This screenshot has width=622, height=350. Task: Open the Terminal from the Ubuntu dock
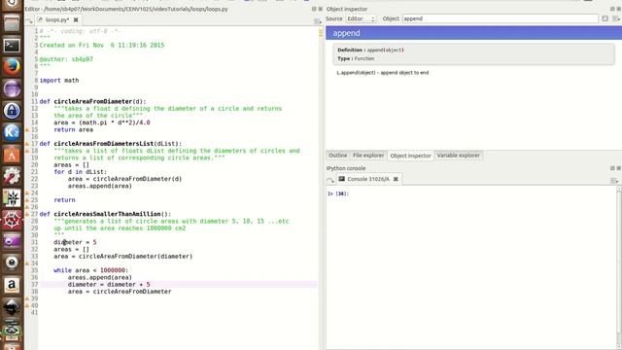point(12,46)
